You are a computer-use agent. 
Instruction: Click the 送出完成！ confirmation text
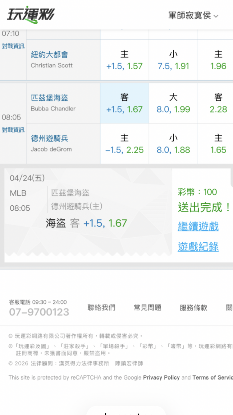(x=204, y=207)
